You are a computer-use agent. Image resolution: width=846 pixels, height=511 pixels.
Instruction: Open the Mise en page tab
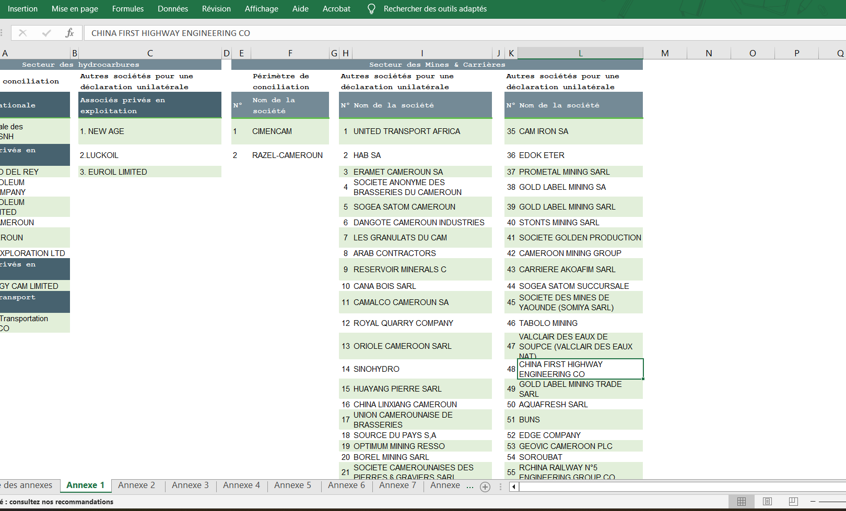tap(75, 9)
